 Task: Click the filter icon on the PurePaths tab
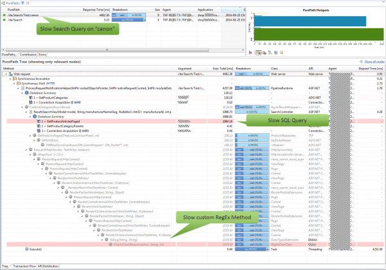tap(23, 3)
